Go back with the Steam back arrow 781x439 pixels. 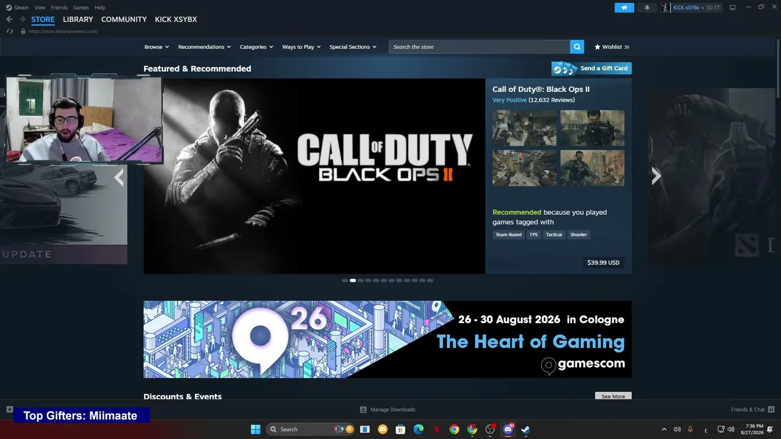click(x=9, y=20)
